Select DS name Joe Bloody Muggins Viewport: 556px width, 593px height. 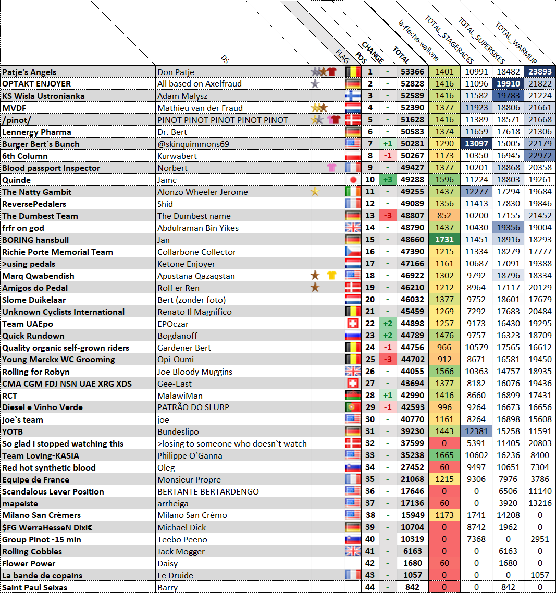[195, 372]
